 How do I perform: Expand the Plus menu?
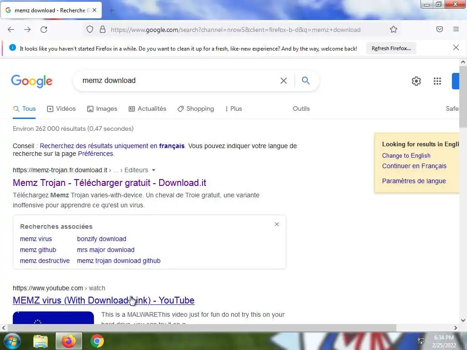(x=233, y=108)
